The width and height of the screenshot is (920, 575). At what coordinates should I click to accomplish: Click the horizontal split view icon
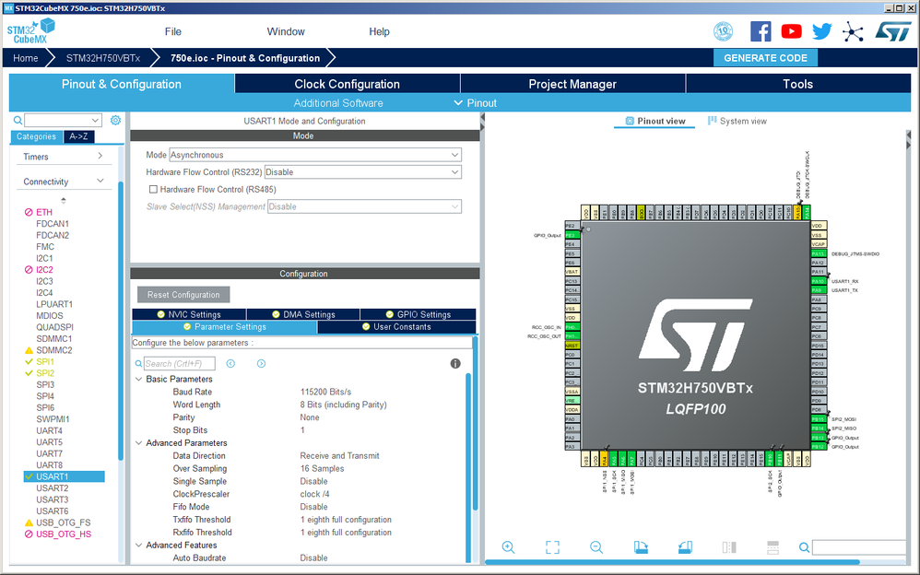pos(773,547)
